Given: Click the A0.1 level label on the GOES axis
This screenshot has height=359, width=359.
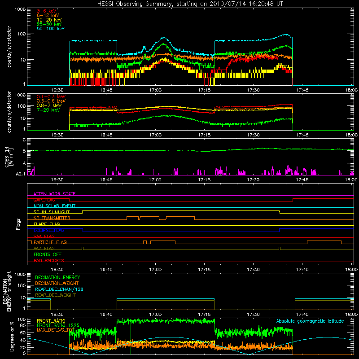Looking at the screenshot, I should click(20, 174).
